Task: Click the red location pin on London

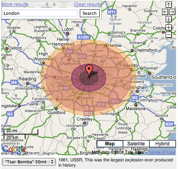Action: pos(89,71)
